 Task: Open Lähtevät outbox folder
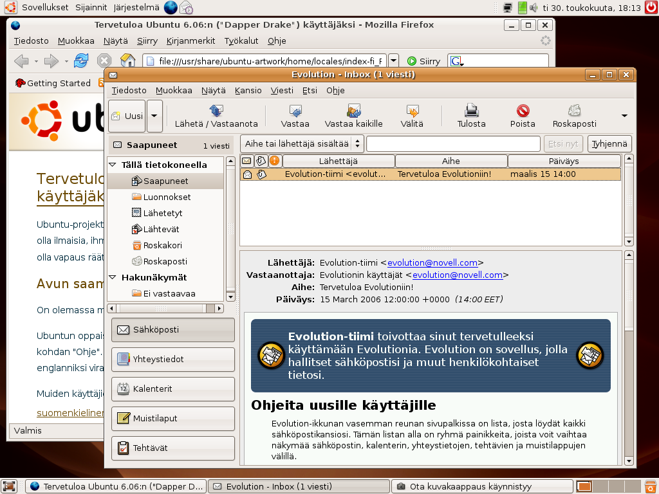pyautogui.click(x=161, y=229)
